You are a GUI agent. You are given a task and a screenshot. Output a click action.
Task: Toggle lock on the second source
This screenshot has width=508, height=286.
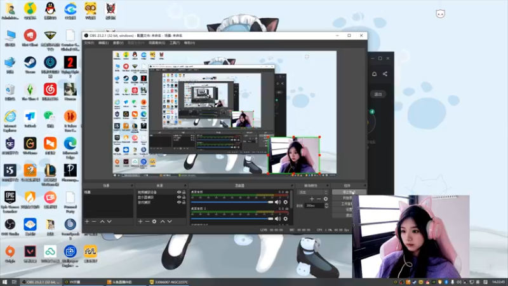(184, 197)
